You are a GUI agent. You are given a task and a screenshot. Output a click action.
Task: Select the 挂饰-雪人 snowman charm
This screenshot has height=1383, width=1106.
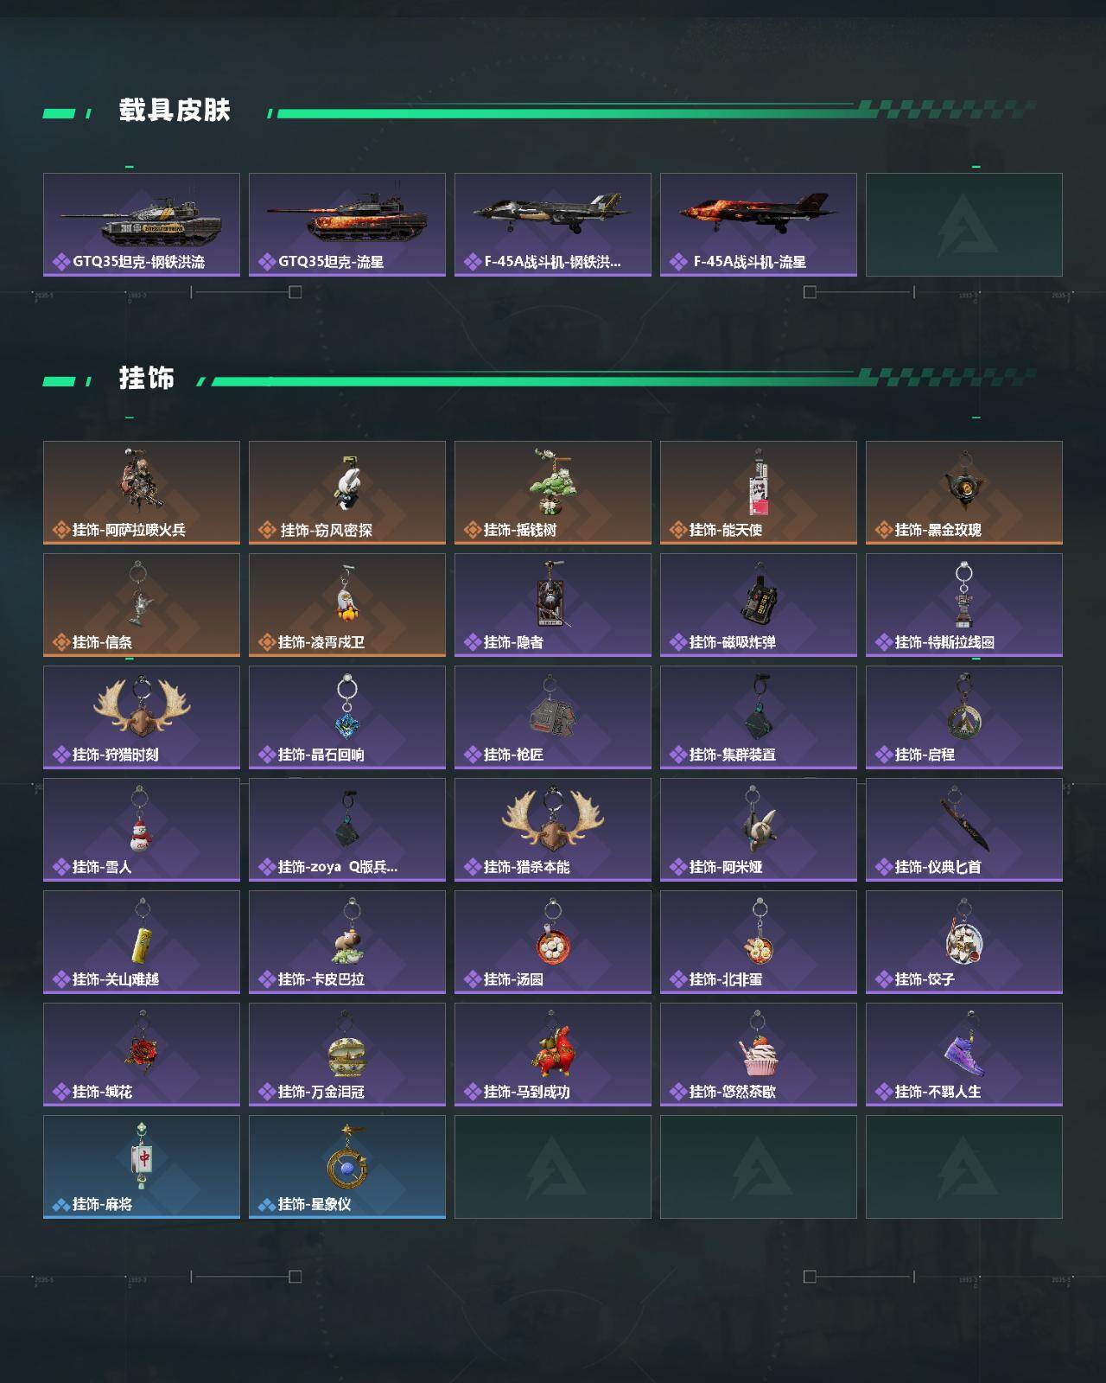point(142,830)
